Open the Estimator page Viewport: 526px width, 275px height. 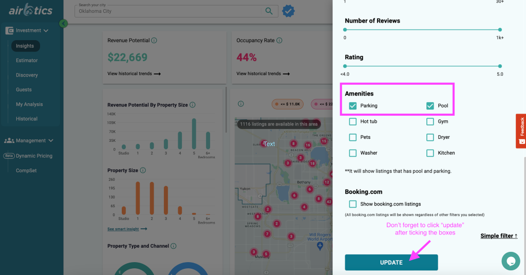pyautogui.click(x=27, y=61)
